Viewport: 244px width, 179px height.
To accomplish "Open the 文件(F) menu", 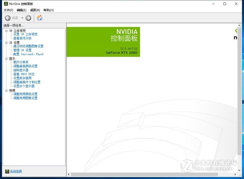I will 9,10.
